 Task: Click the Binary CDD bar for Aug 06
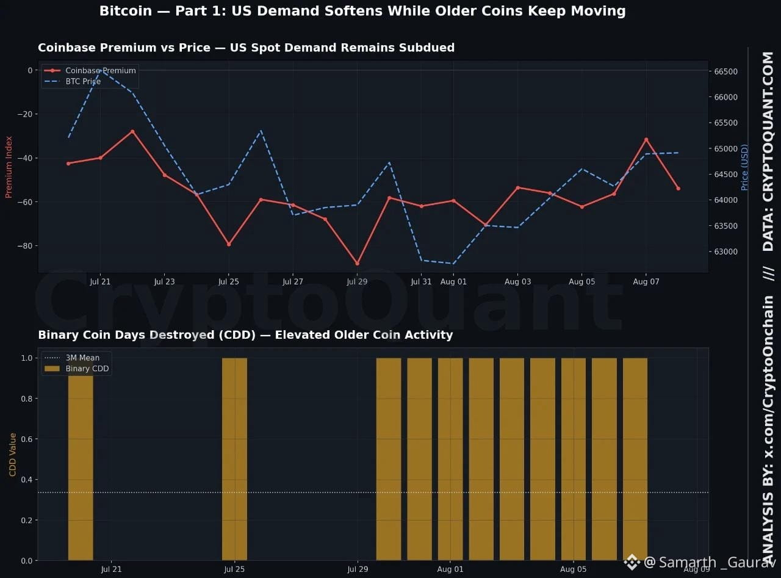pos(604,459)
